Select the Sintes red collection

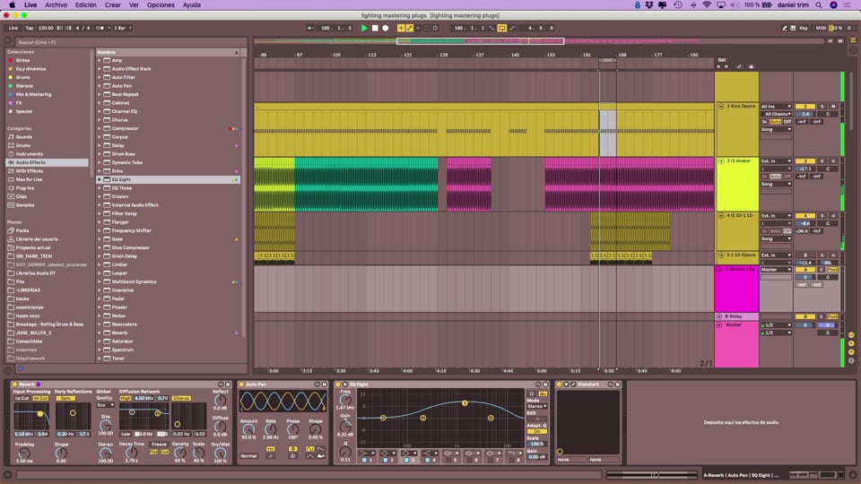(22, 60)
